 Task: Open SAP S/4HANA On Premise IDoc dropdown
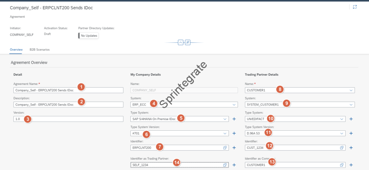[x=225, y=119]
